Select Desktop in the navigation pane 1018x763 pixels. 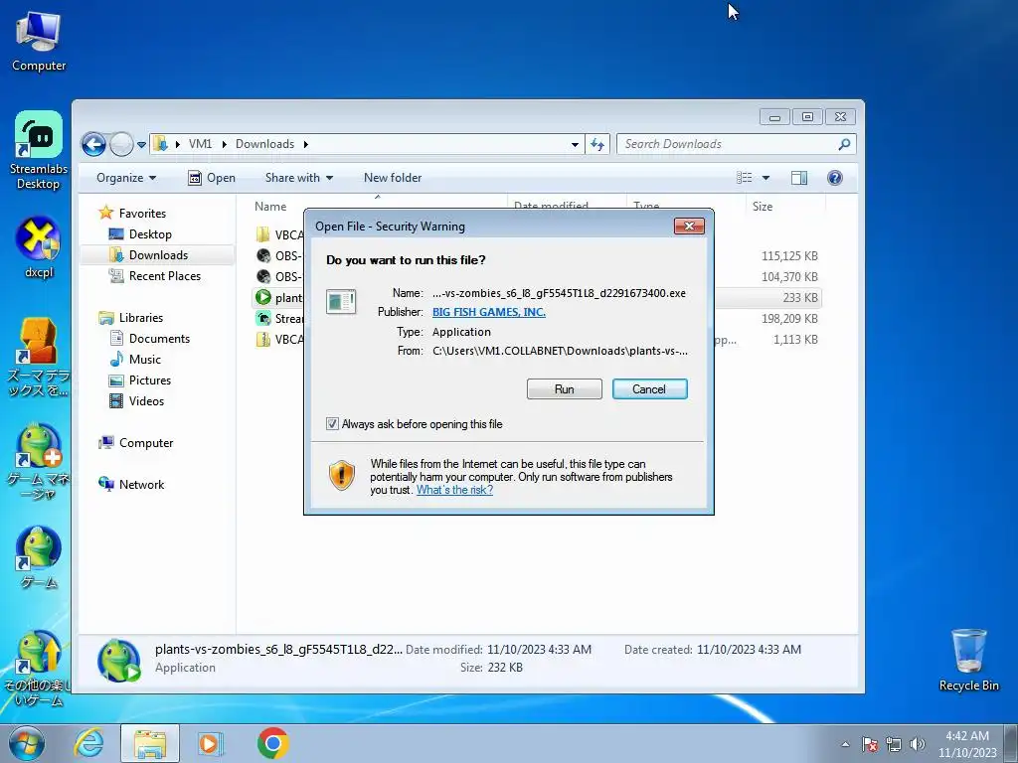click(x=150, y=234)
